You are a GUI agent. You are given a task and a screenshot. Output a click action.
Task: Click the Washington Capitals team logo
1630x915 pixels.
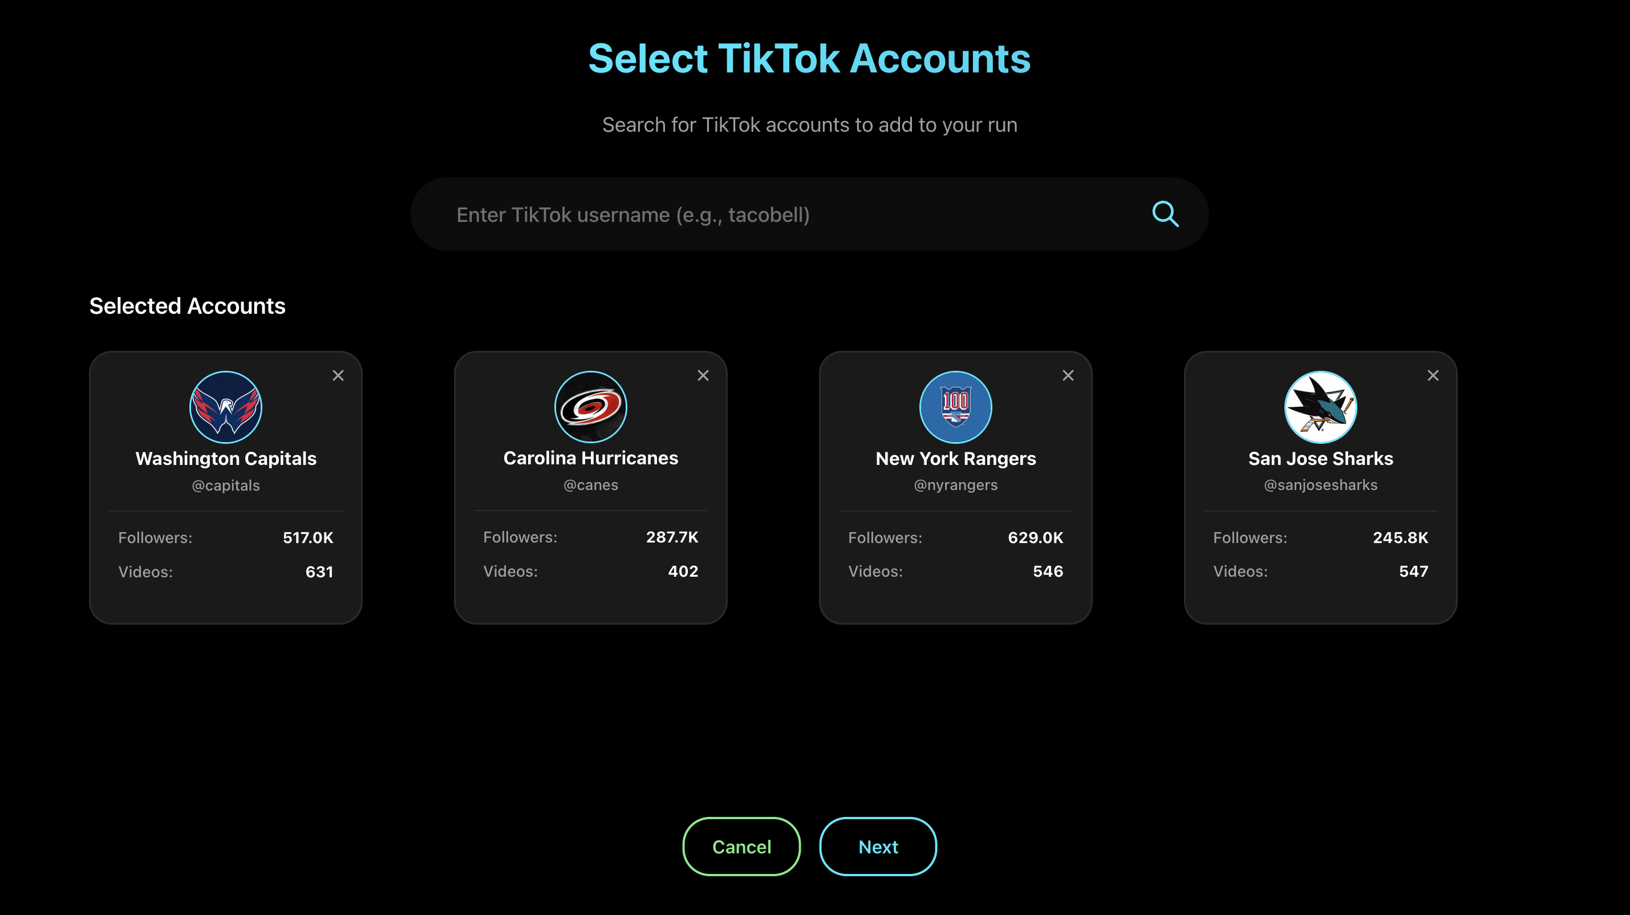pos(226,407)
